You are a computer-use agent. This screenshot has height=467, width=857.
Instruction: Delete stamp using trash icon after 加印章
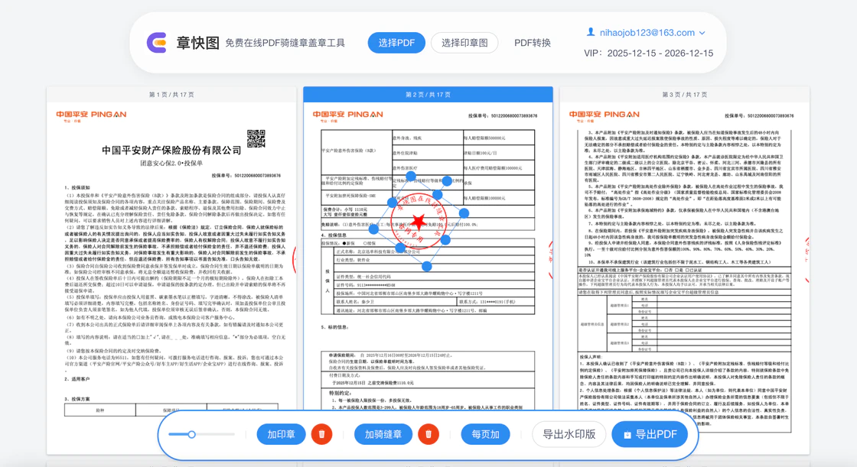321,434
